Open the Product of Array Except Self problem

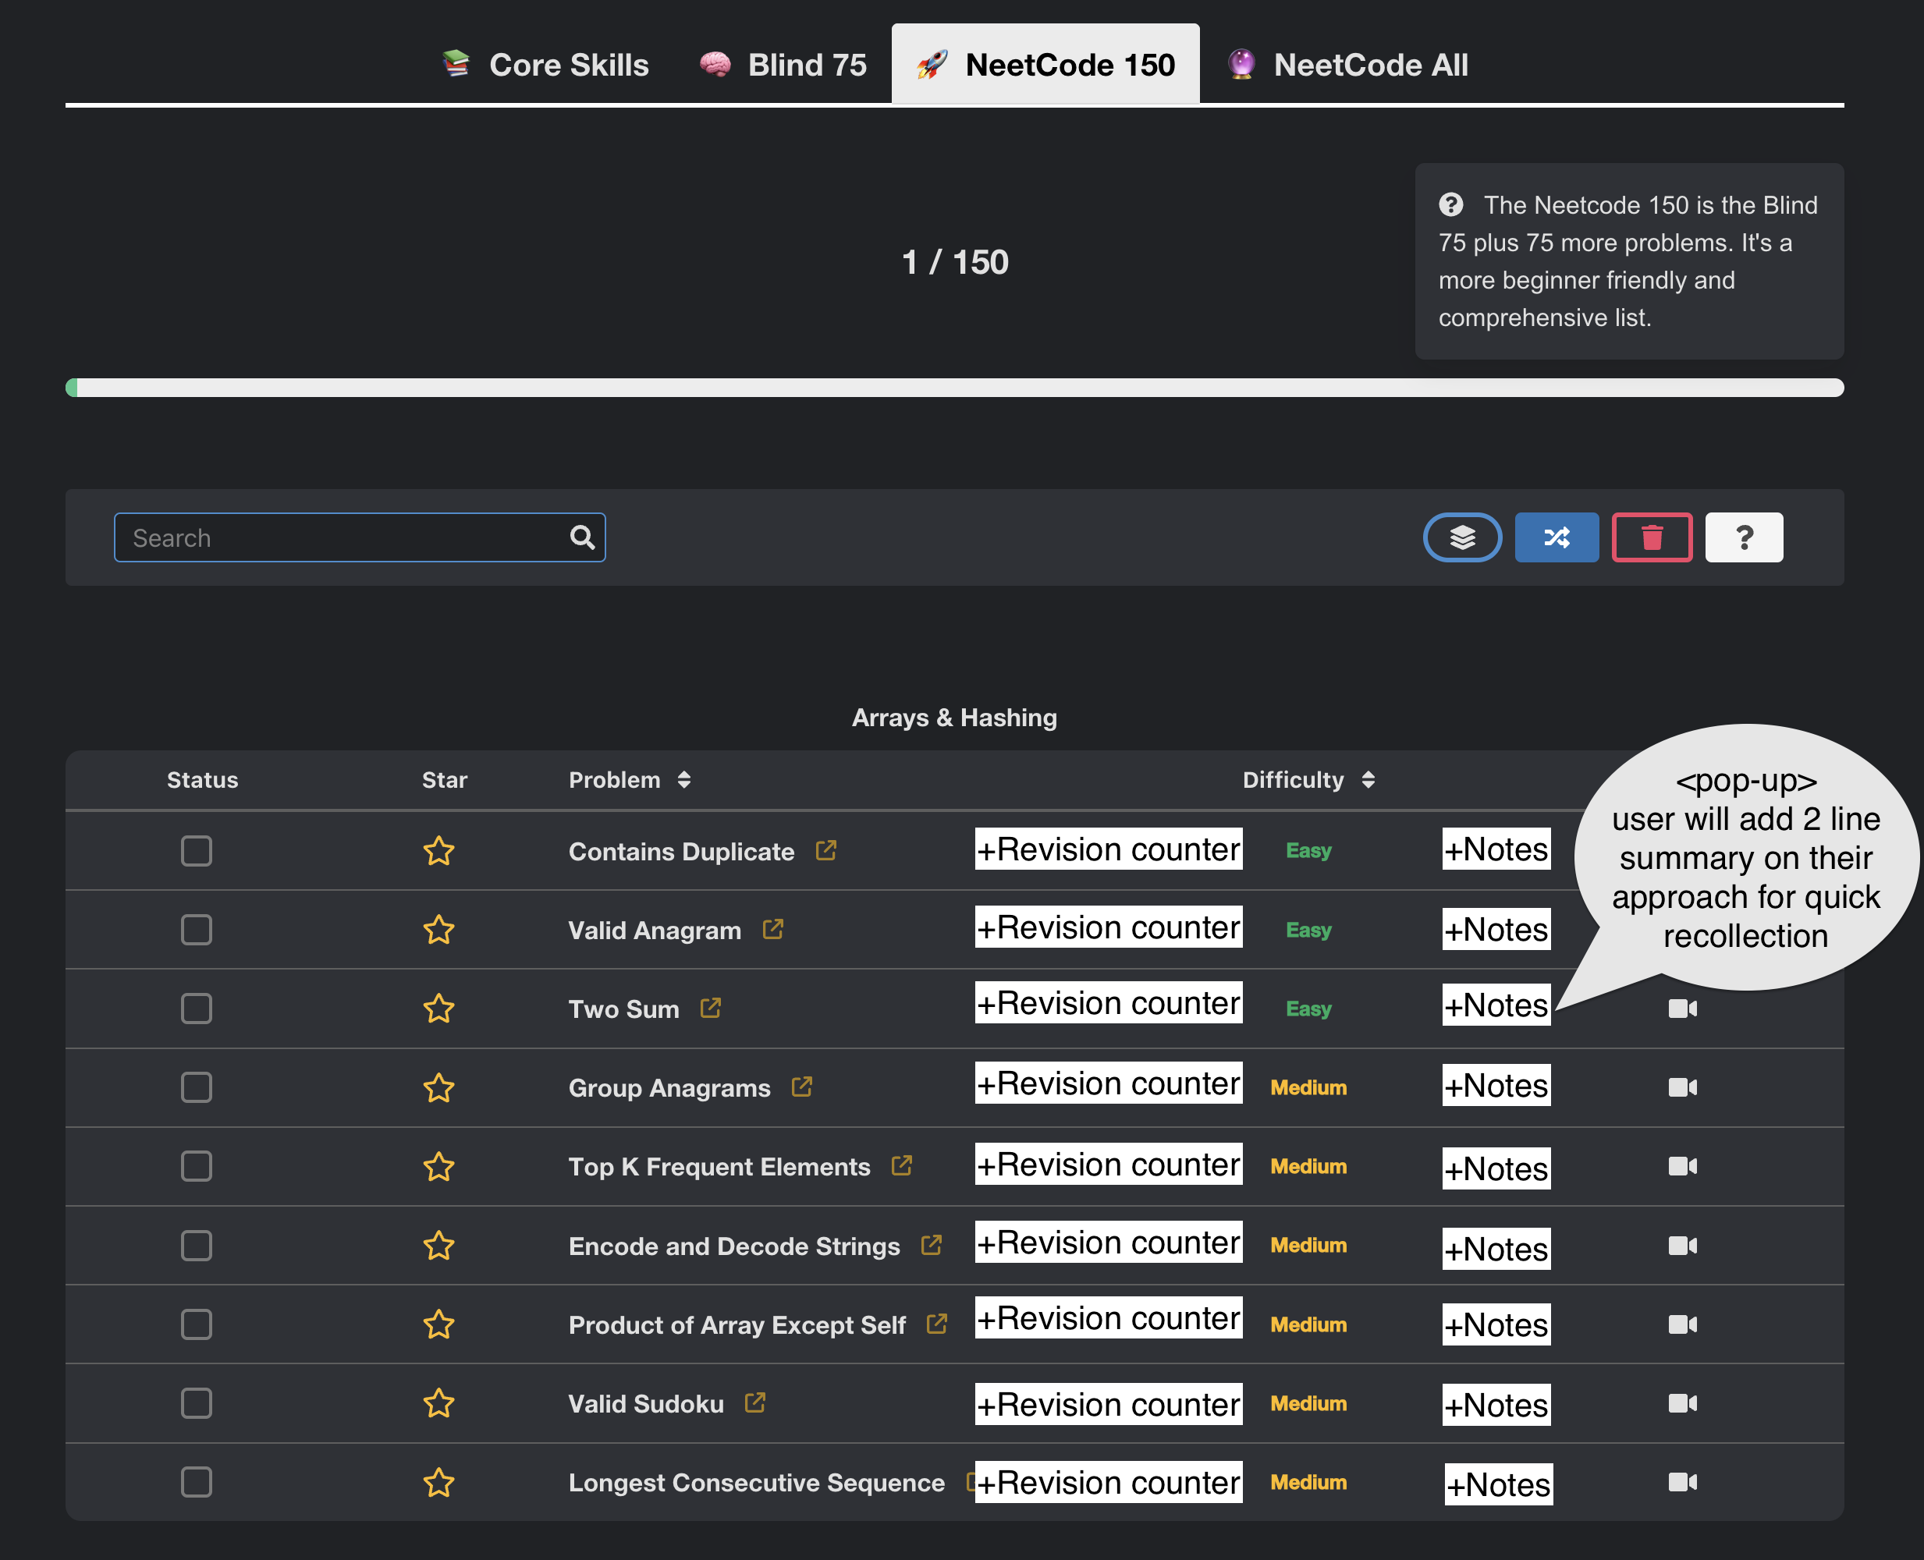point(737,1324)
